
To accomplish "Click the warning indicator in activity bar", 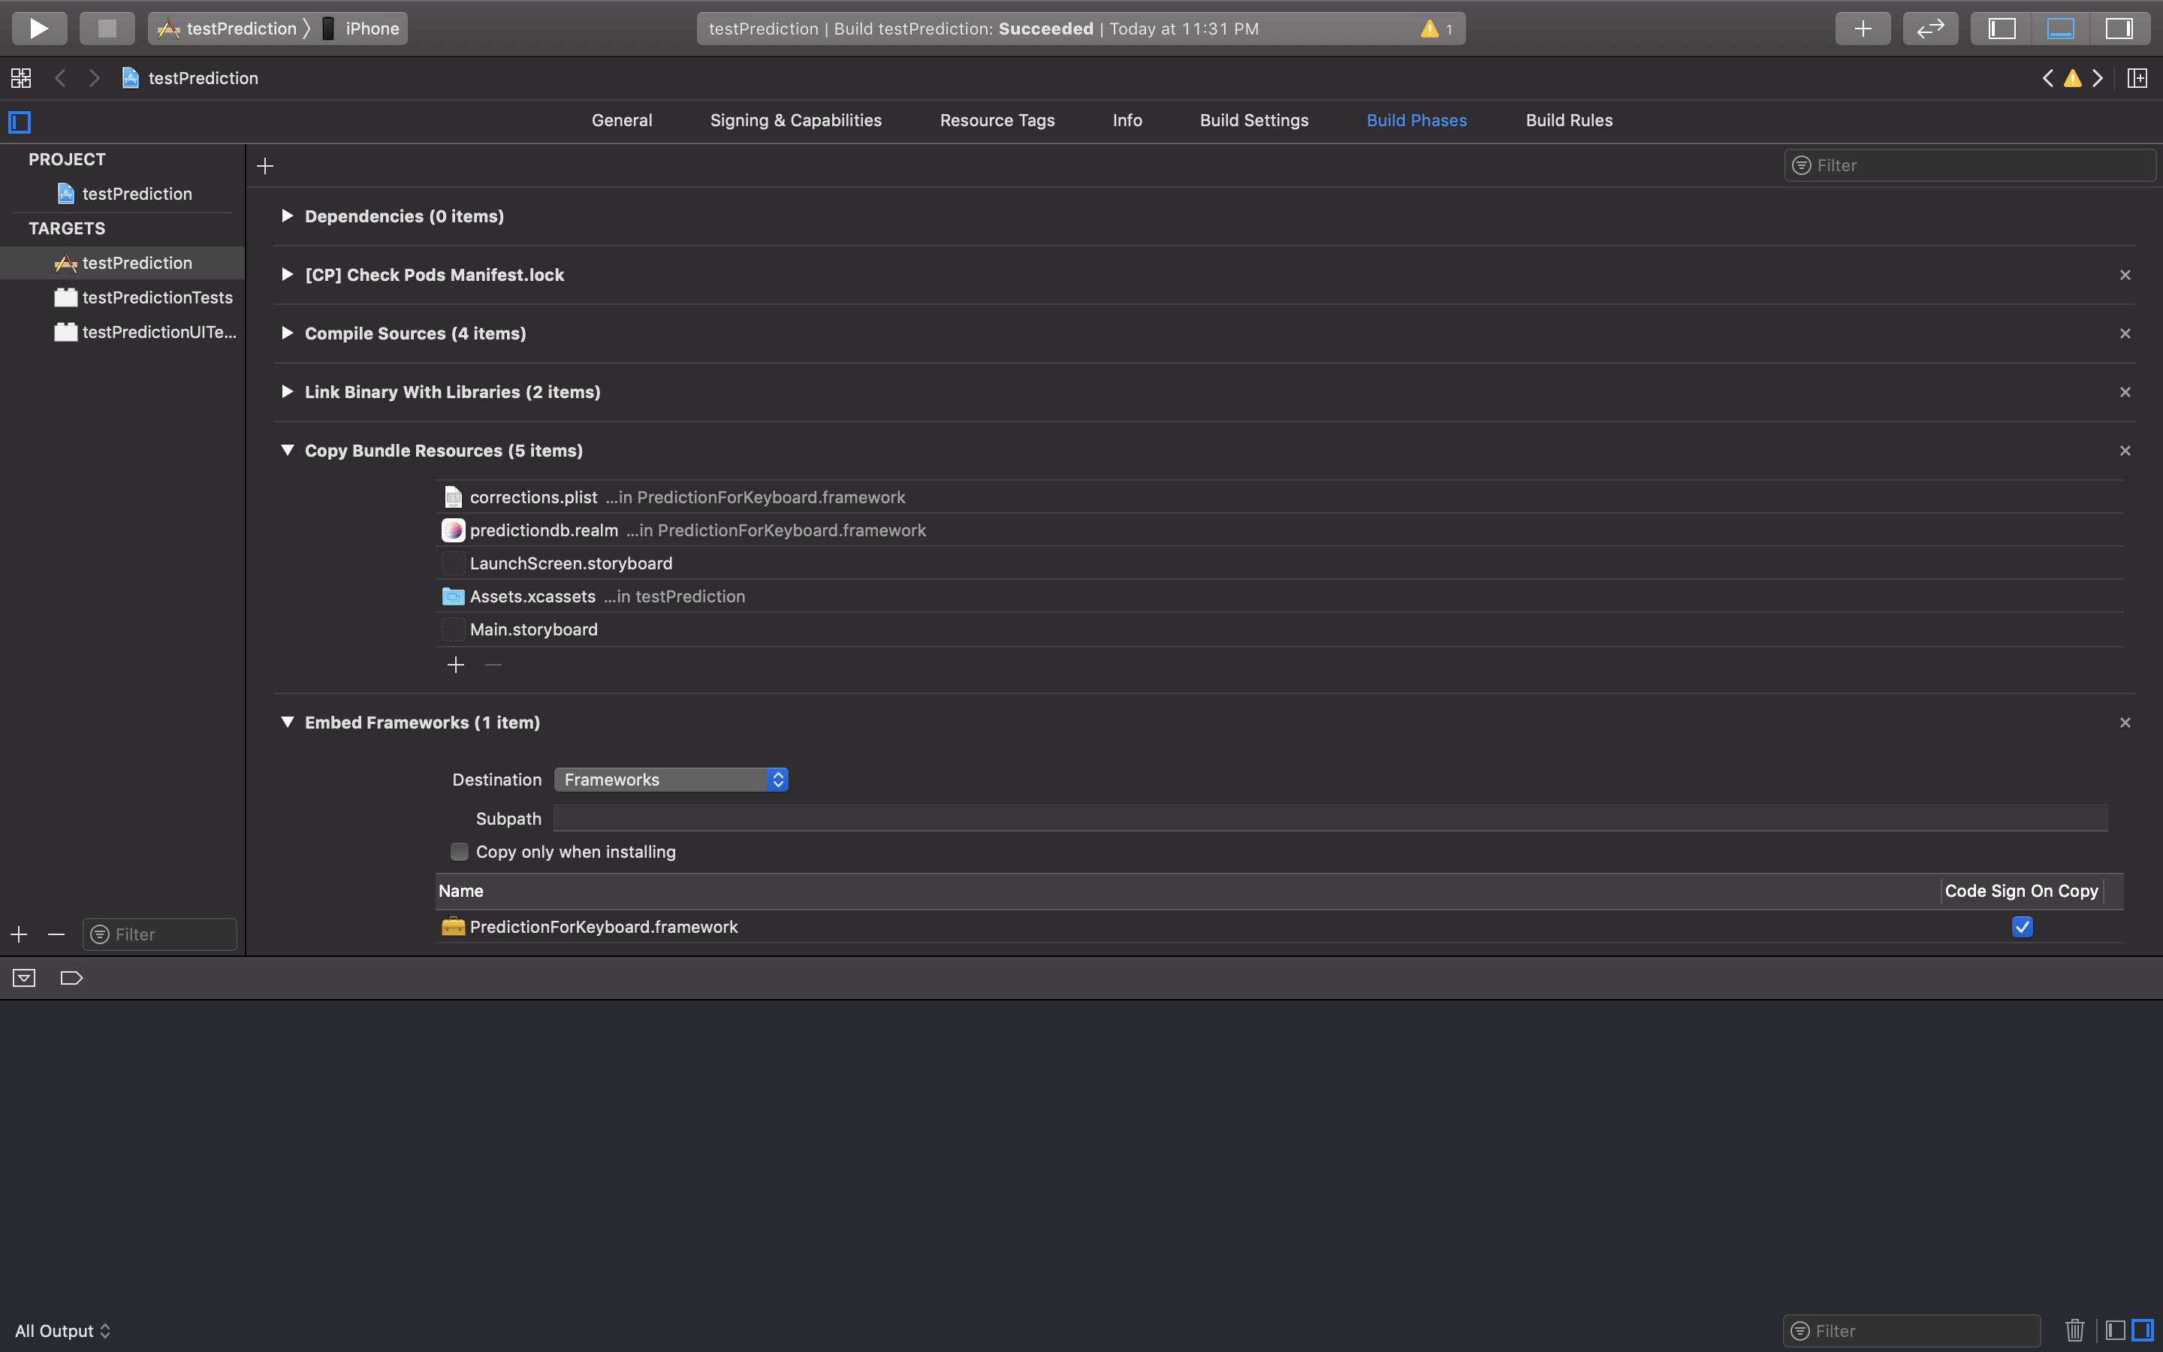I will tap(1435, 29).
